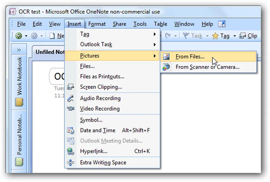The image size is (270, 182).
Task: Expand the Pictures submenu arrow
Action: (x=155, y=56)
